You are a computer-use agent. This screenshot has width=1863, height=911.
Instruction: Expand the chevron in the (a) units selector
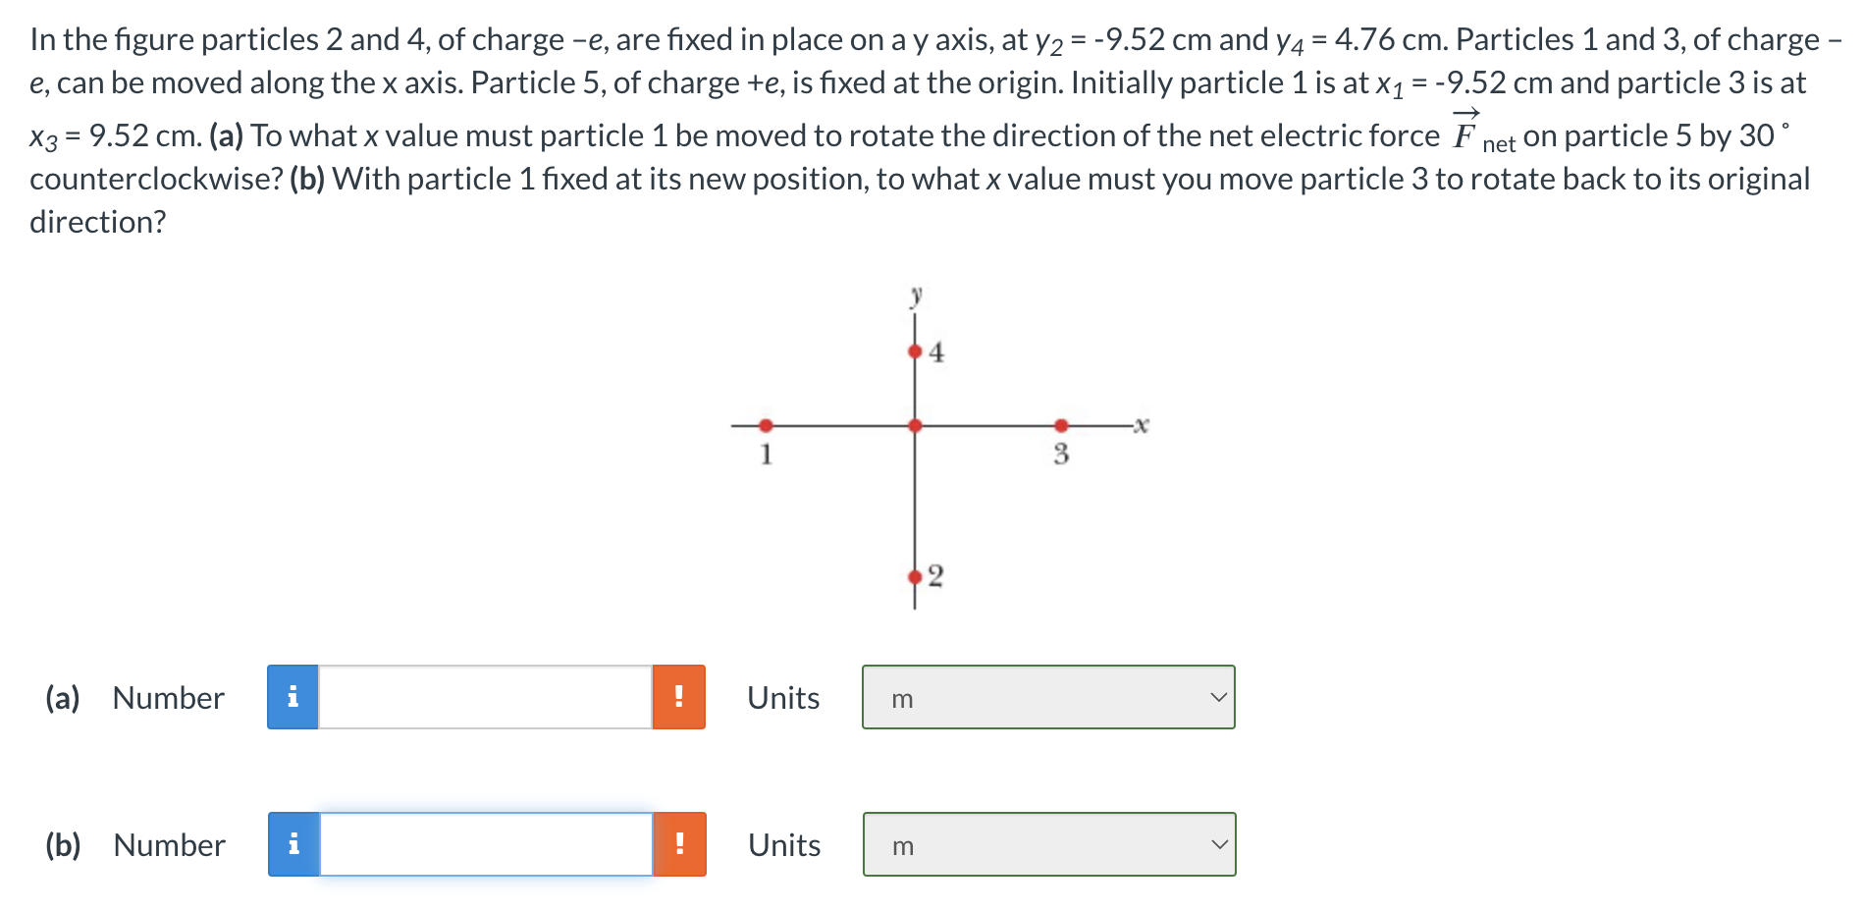pos(1217,697)
